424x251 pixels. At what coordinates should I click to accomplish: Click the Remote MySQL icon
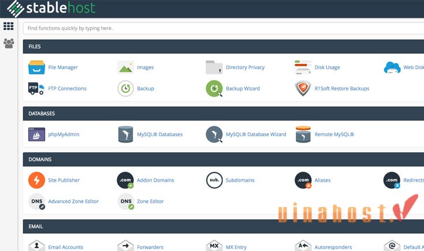coord(303,134)
